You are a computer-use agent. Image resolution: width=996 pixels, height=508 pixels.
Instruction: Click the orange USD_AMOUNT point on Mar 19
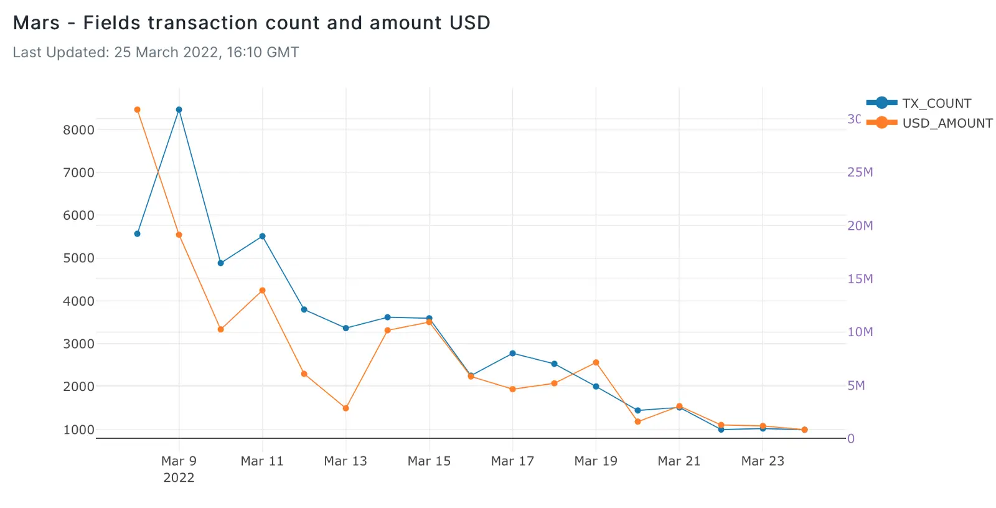pos(596,362)
